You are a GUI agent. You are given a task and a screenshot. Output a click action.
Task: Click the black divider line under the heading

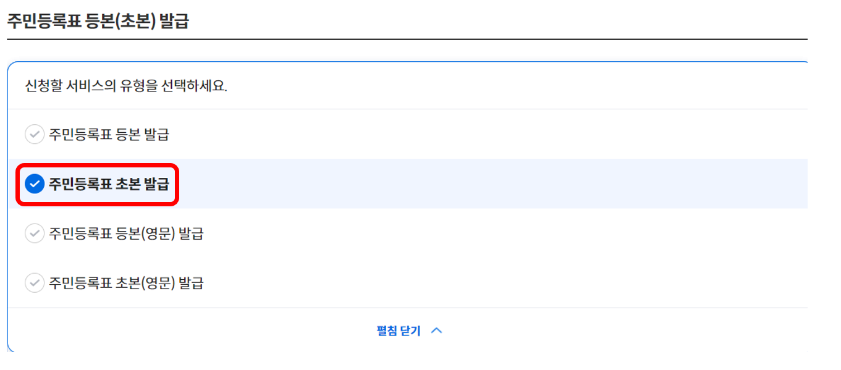[x=407, y=40]
